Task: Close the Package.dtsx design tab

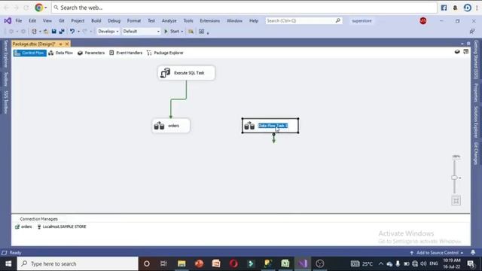Action: (67, 44)
